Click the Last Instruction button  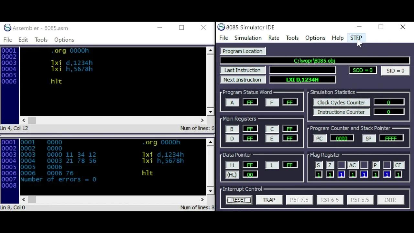[243, 70]
